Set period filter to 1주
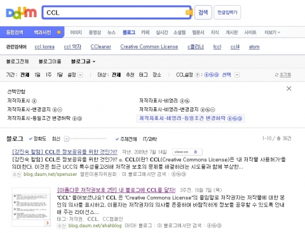 pyautogui.click(x=48, y=75)
